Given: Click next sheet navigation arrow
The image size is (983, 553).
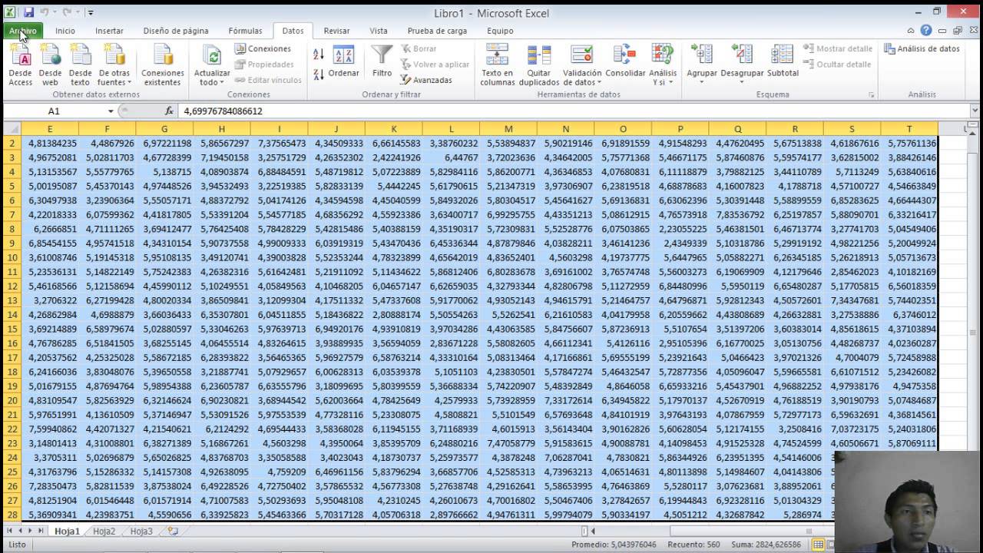Looking at the screenshot, I should [x=30, y=531].
